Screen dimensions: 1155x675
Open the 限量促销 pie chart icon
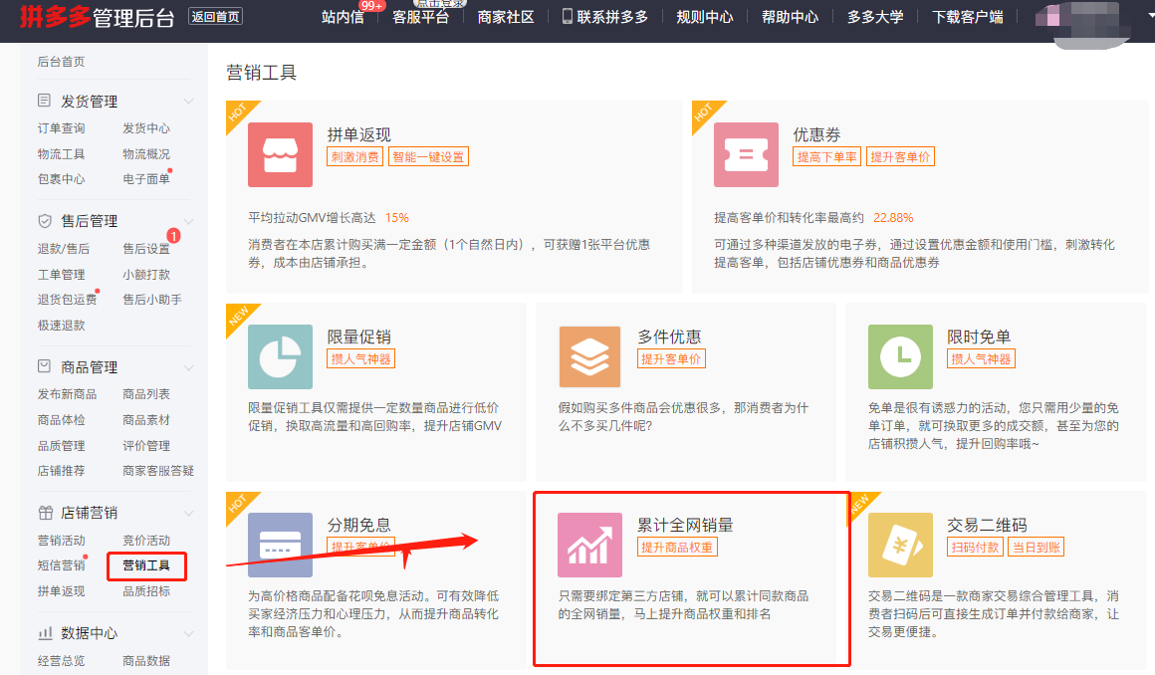pyautogui.click(x=280, y=356)
